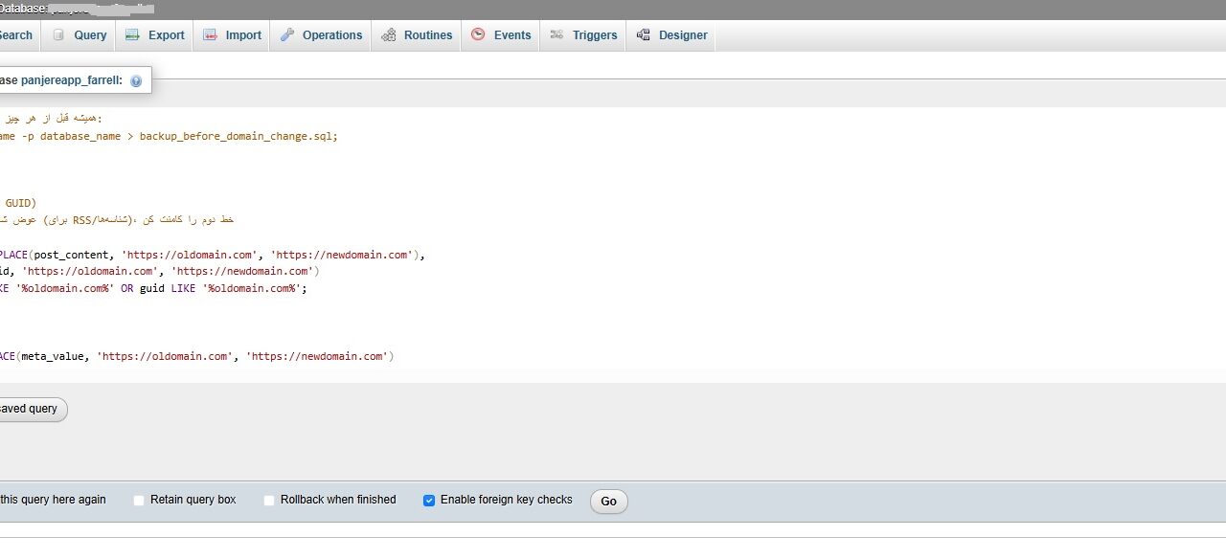
Task: Tick the Rollback when finished checkbox
Action: [269, 501]
